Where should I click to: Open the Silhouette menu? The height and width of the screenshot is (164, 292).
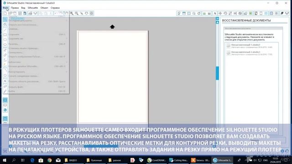tap(33, 8)
